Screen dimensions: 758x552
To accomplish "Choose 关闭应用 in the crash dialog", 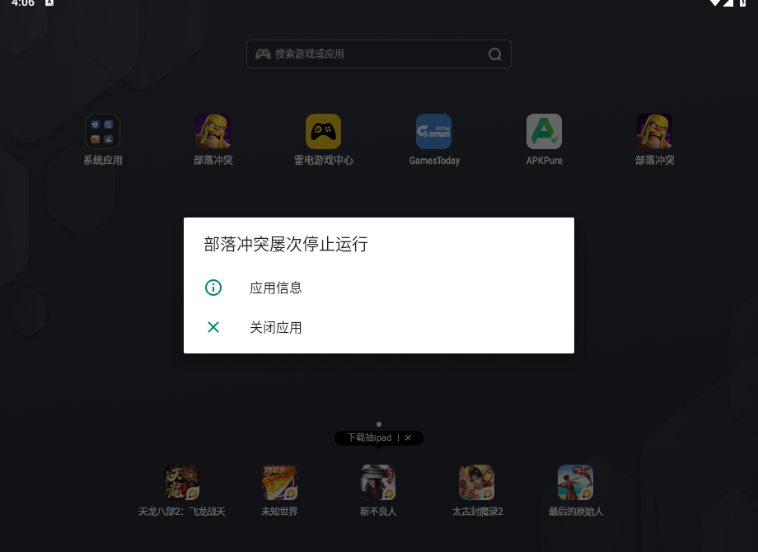I will [x=276, y=327].
